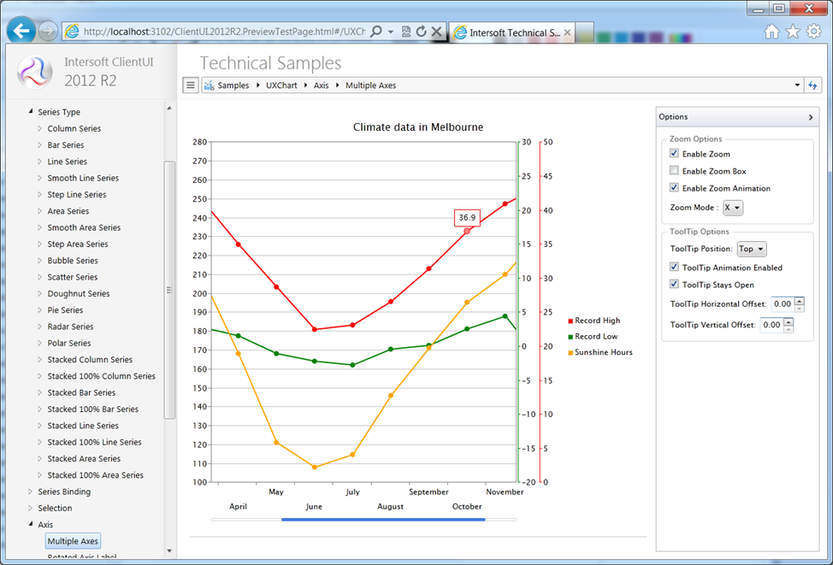833x565 pixels.
Task: Open the Doughnut Series sample
Action: pyautogui.click(x=79, y=294)
